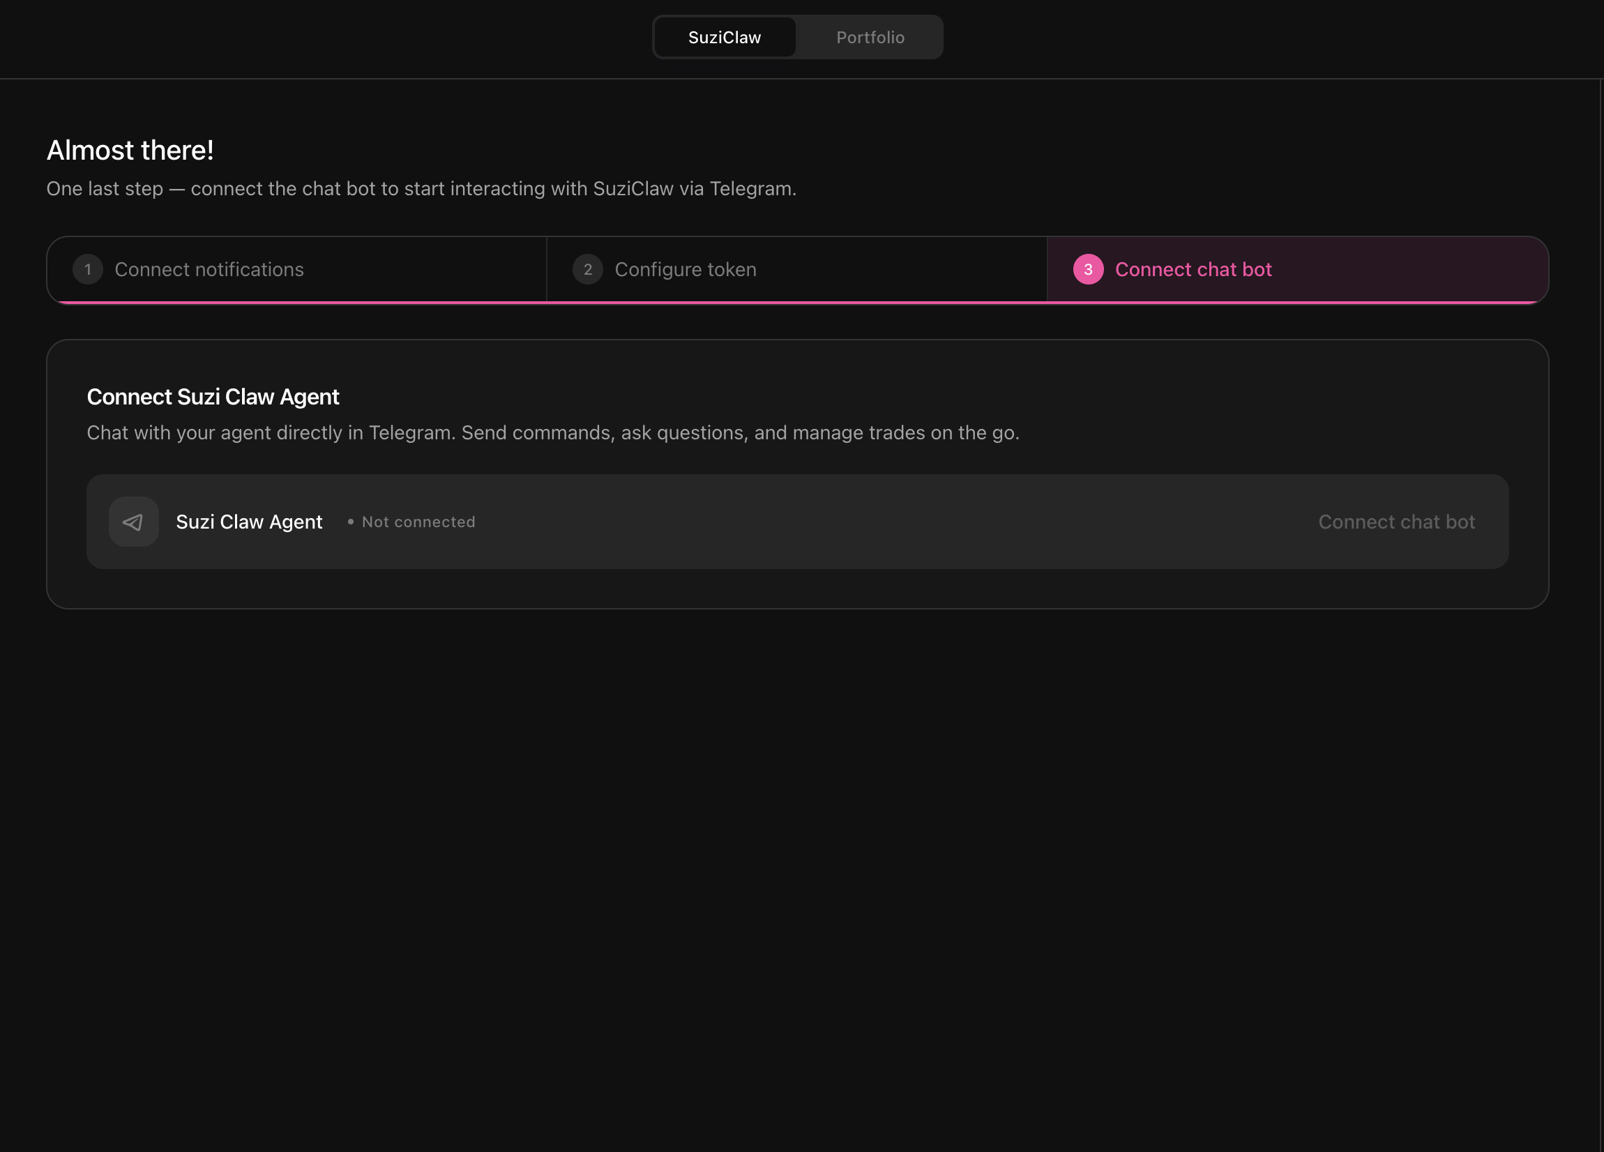Go to Configure token step
Viewport: 1604px width, 1152px height.
(685, 269)
